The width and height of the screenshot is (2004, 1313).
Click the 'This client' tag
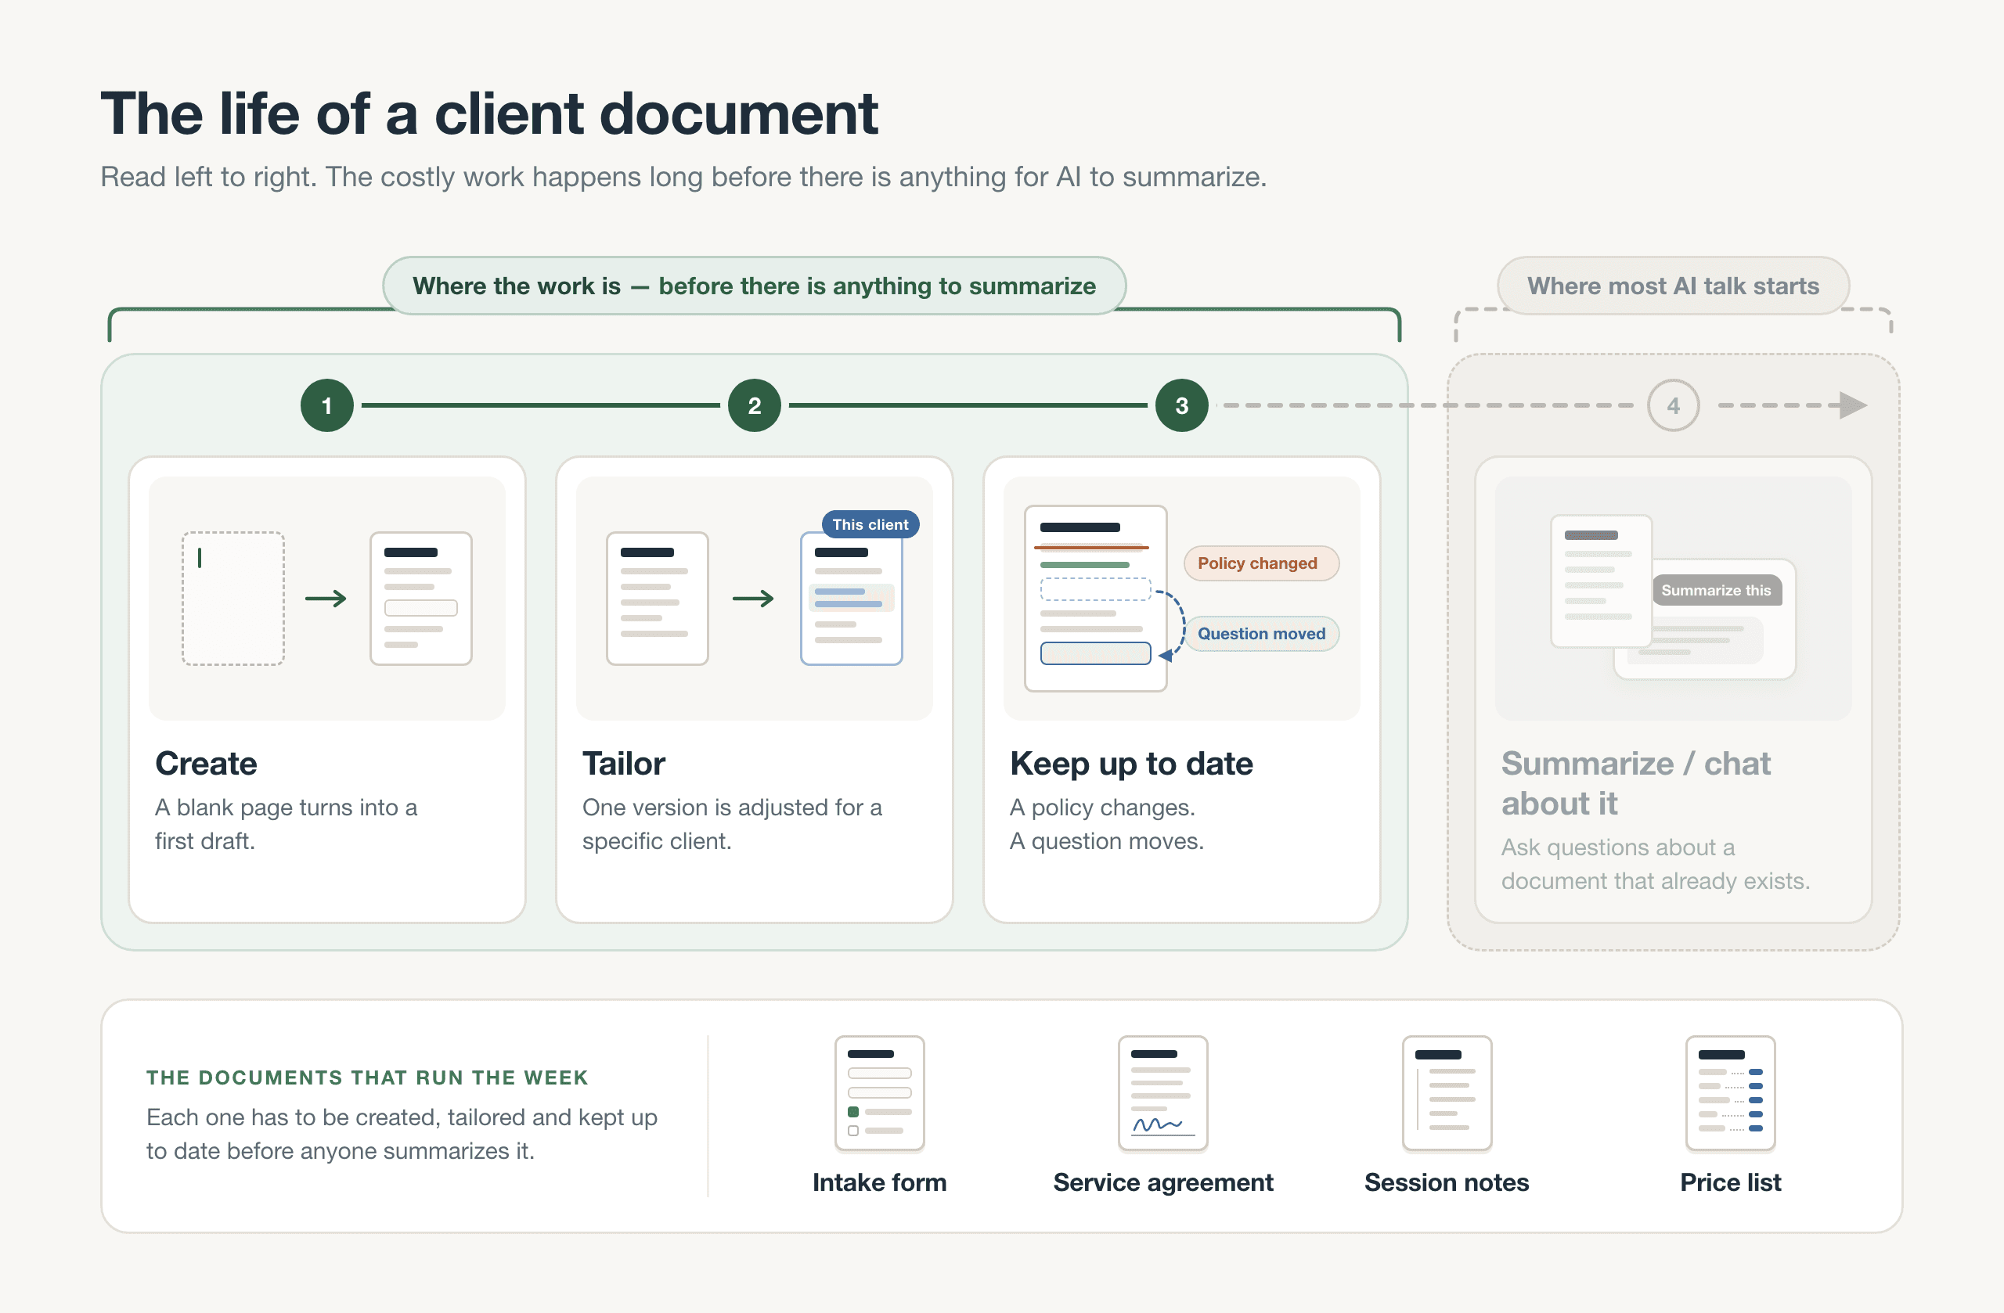click(870, 524)
